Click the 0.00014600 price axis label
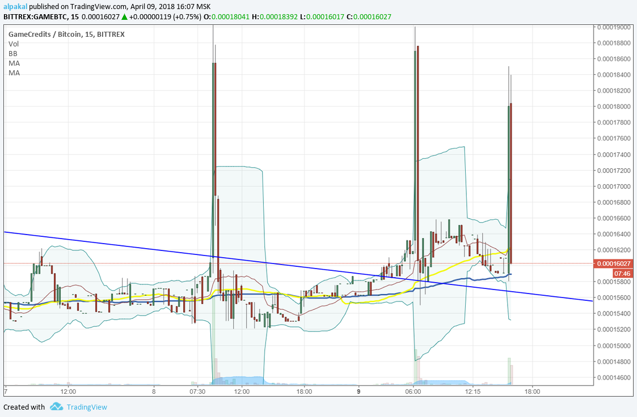This screenshot has height=417, width=637. click(614, 378)
